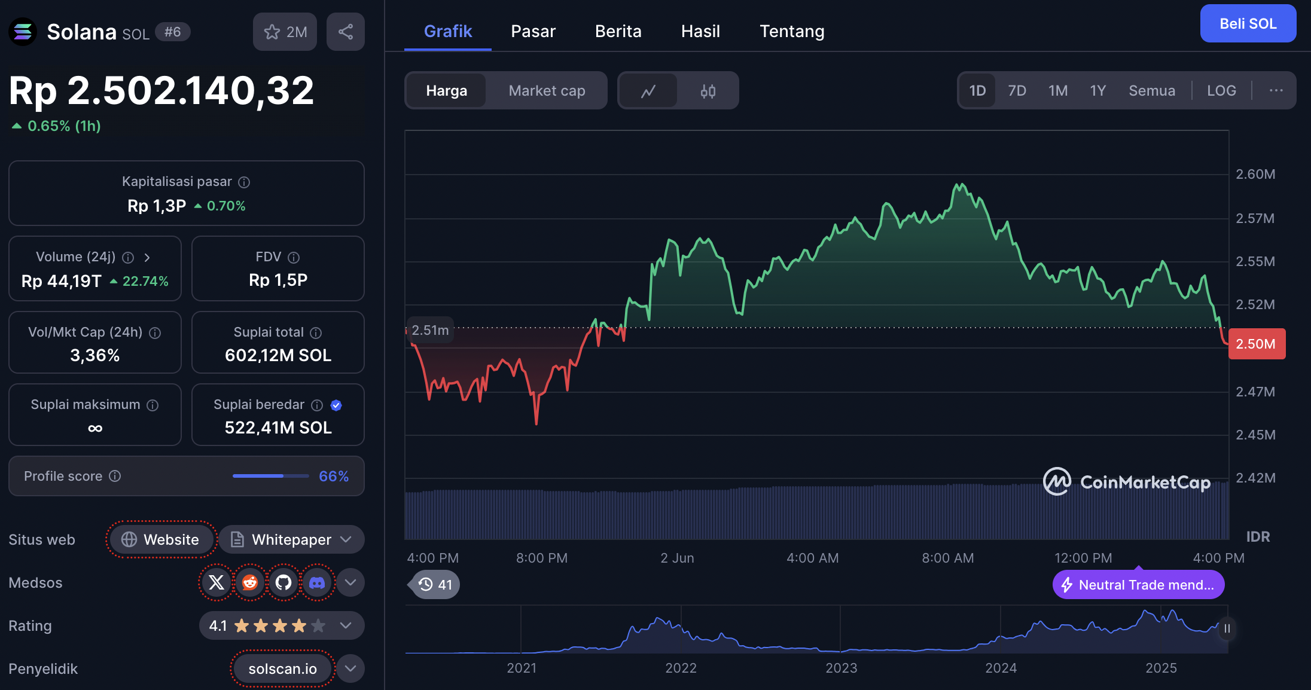Screen dimensions: 1311x690
Task: Show info icon for Suplai beredar
Action: pyautogui.click(x=317, y=405)
